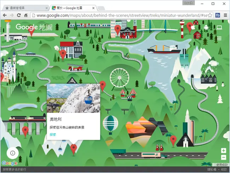Click the address bar URL field
The height and width of the screenshot is (173, 230).
coord(122,15)
